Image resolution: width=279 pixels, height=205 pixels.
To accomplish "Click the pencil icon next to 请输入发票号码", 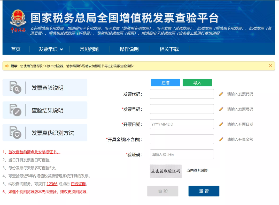I will (221, 109).
